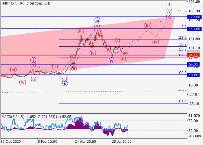The height and width of the screenshot is (145, 203).
Task: Click the projected red (v) label below circled v
Action: (x=169, y=16)
